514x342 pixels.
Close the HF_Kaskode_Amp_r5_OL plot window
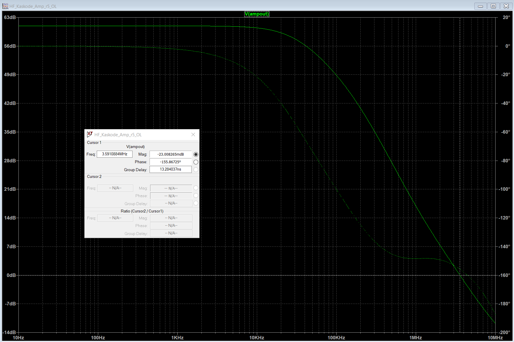tap(506, 6)
